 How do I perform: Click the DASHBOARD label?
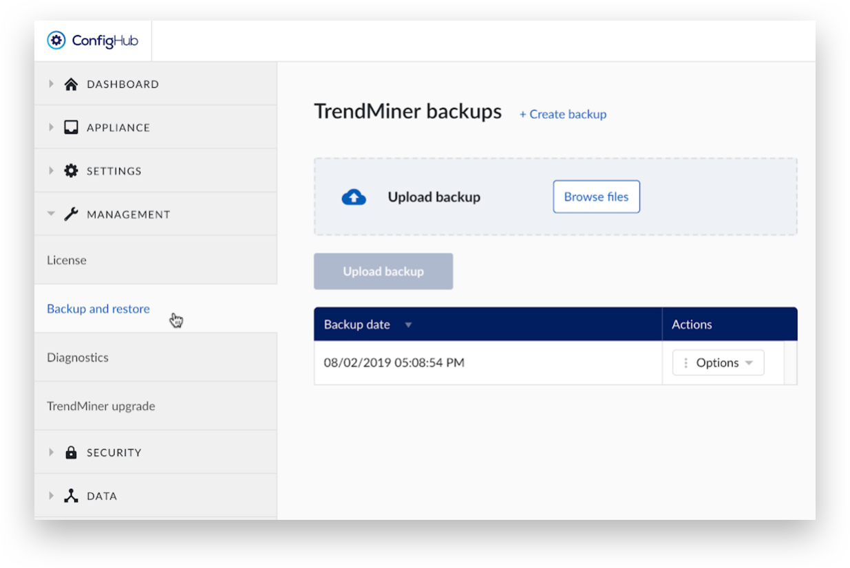(123, 84)
